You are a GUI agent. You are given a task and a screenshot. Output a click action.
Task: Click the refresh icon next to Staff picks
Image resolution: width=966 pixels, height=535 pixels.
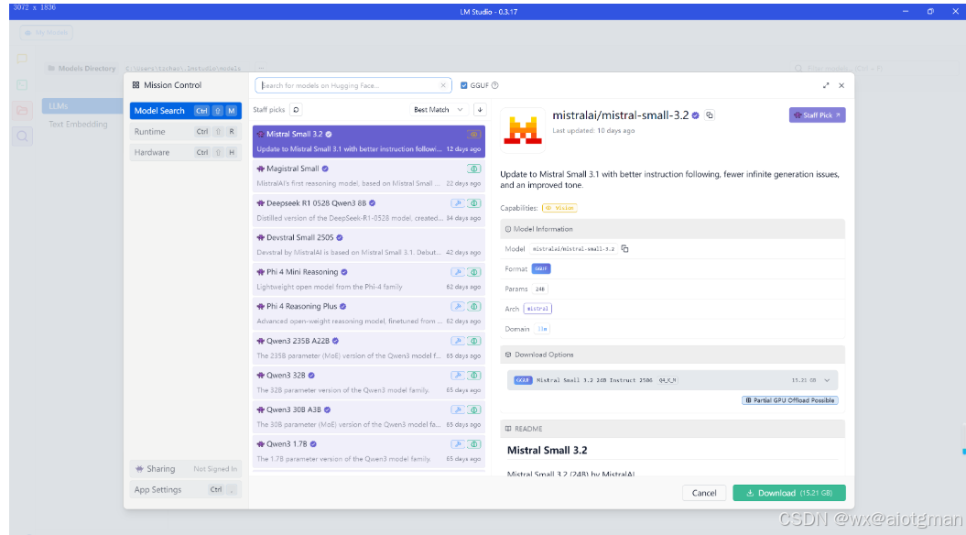pos(297,110)
